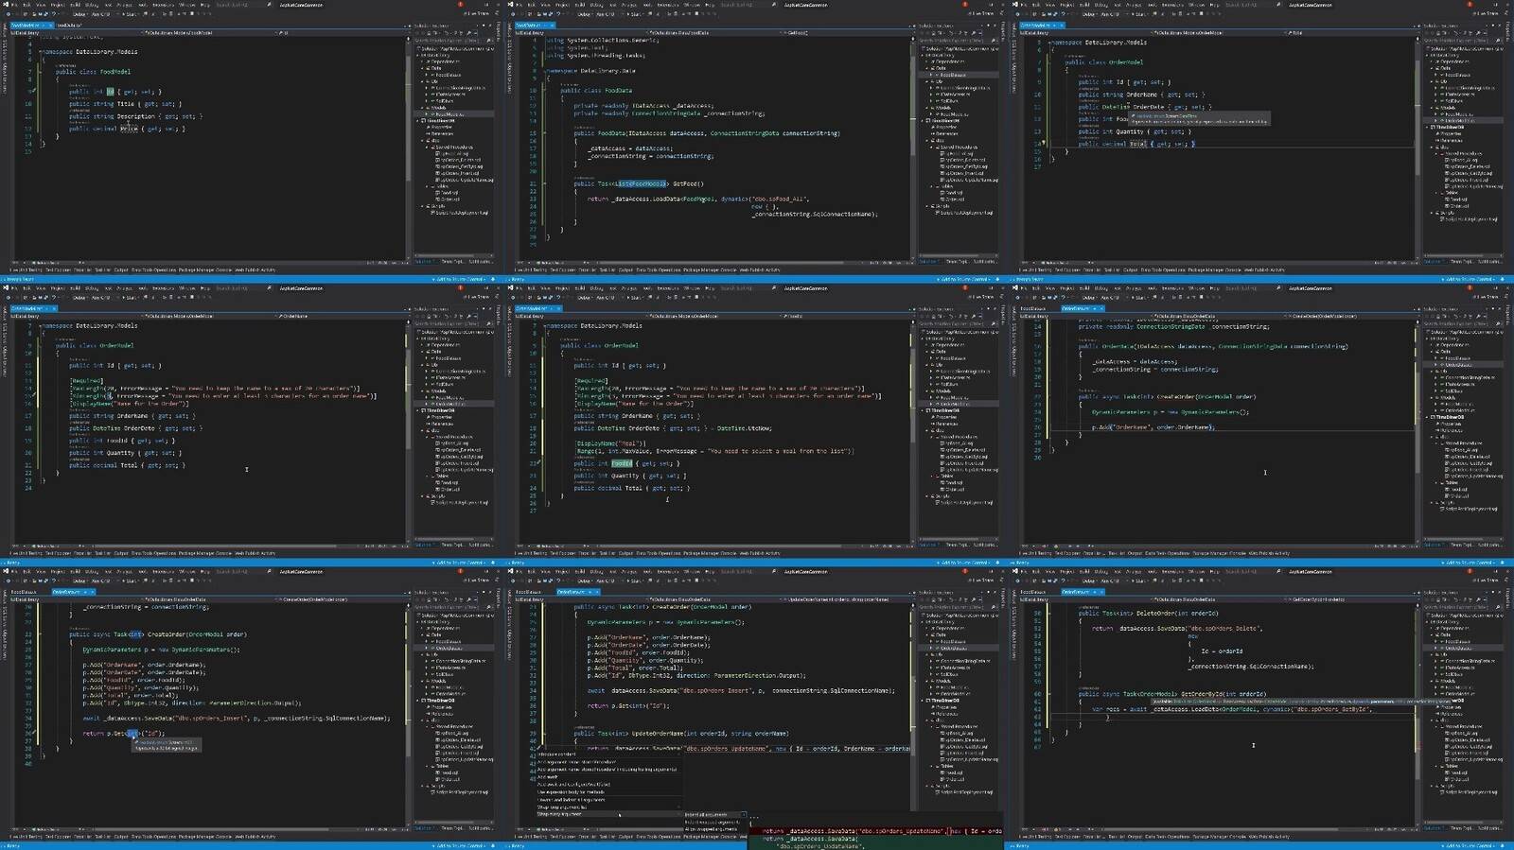Click status bar notification bell, top-left frame

[x=493, y=279]
